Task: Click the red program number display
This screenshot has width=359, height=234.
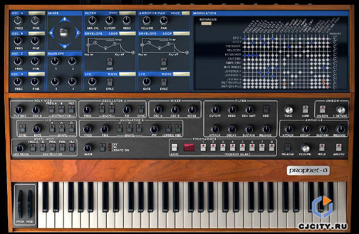Action: (x=189, y=147)
